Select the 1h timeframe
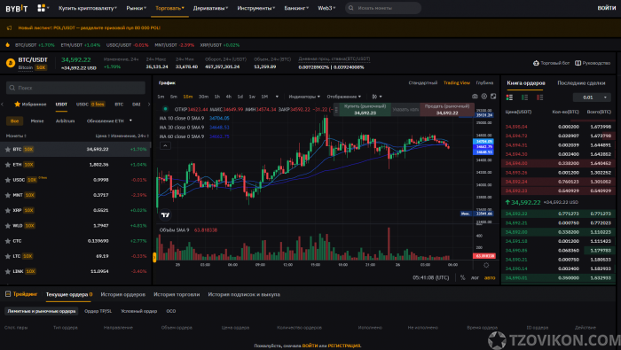The height and width of the screenshot is (350, 621). (x=217, y=97)
